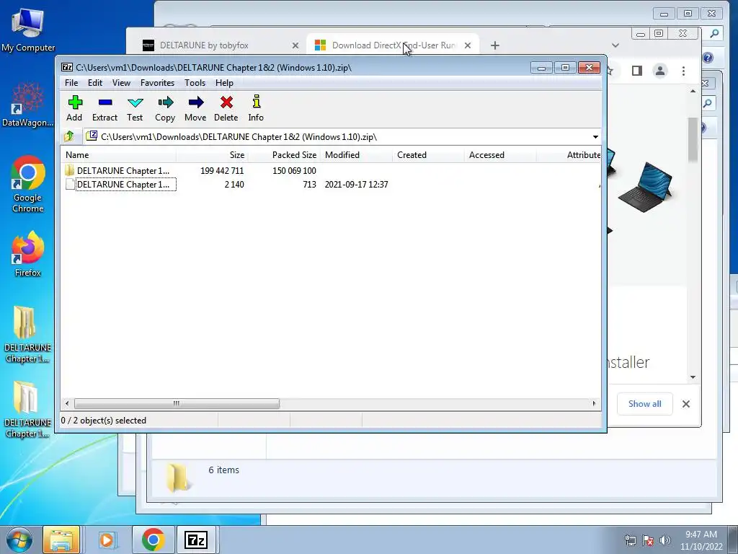This screenshot has width=738, height=554.
Task: Click the 7-Zip scroll left arrow
Action: click(x=67, y=403)
